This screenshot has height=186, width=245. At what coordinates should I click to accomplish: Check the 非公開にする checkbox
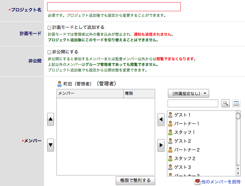coord(49,52)
